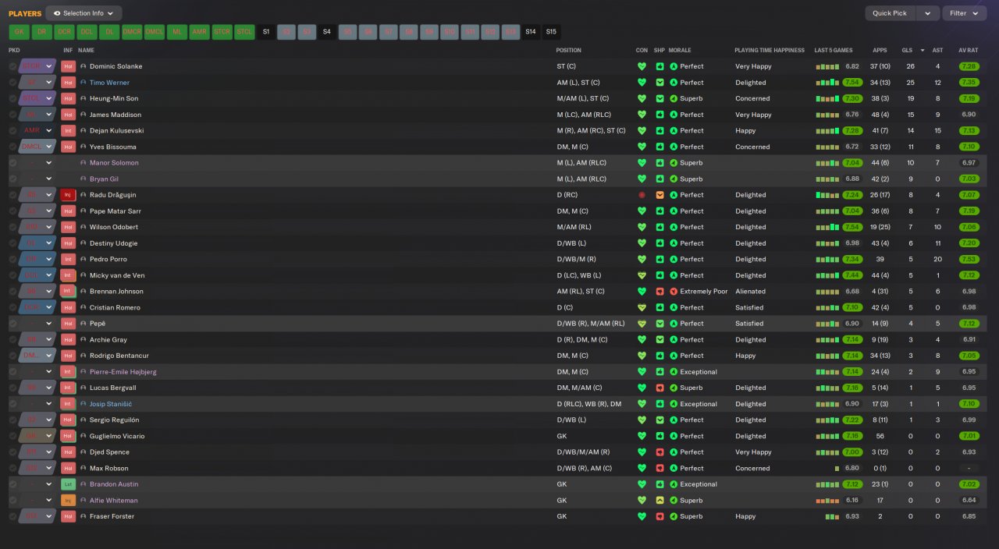Click Max Robson's red sharpness icon
The width and height of the screenshot is (999, 549).
[x=659, y=469]
